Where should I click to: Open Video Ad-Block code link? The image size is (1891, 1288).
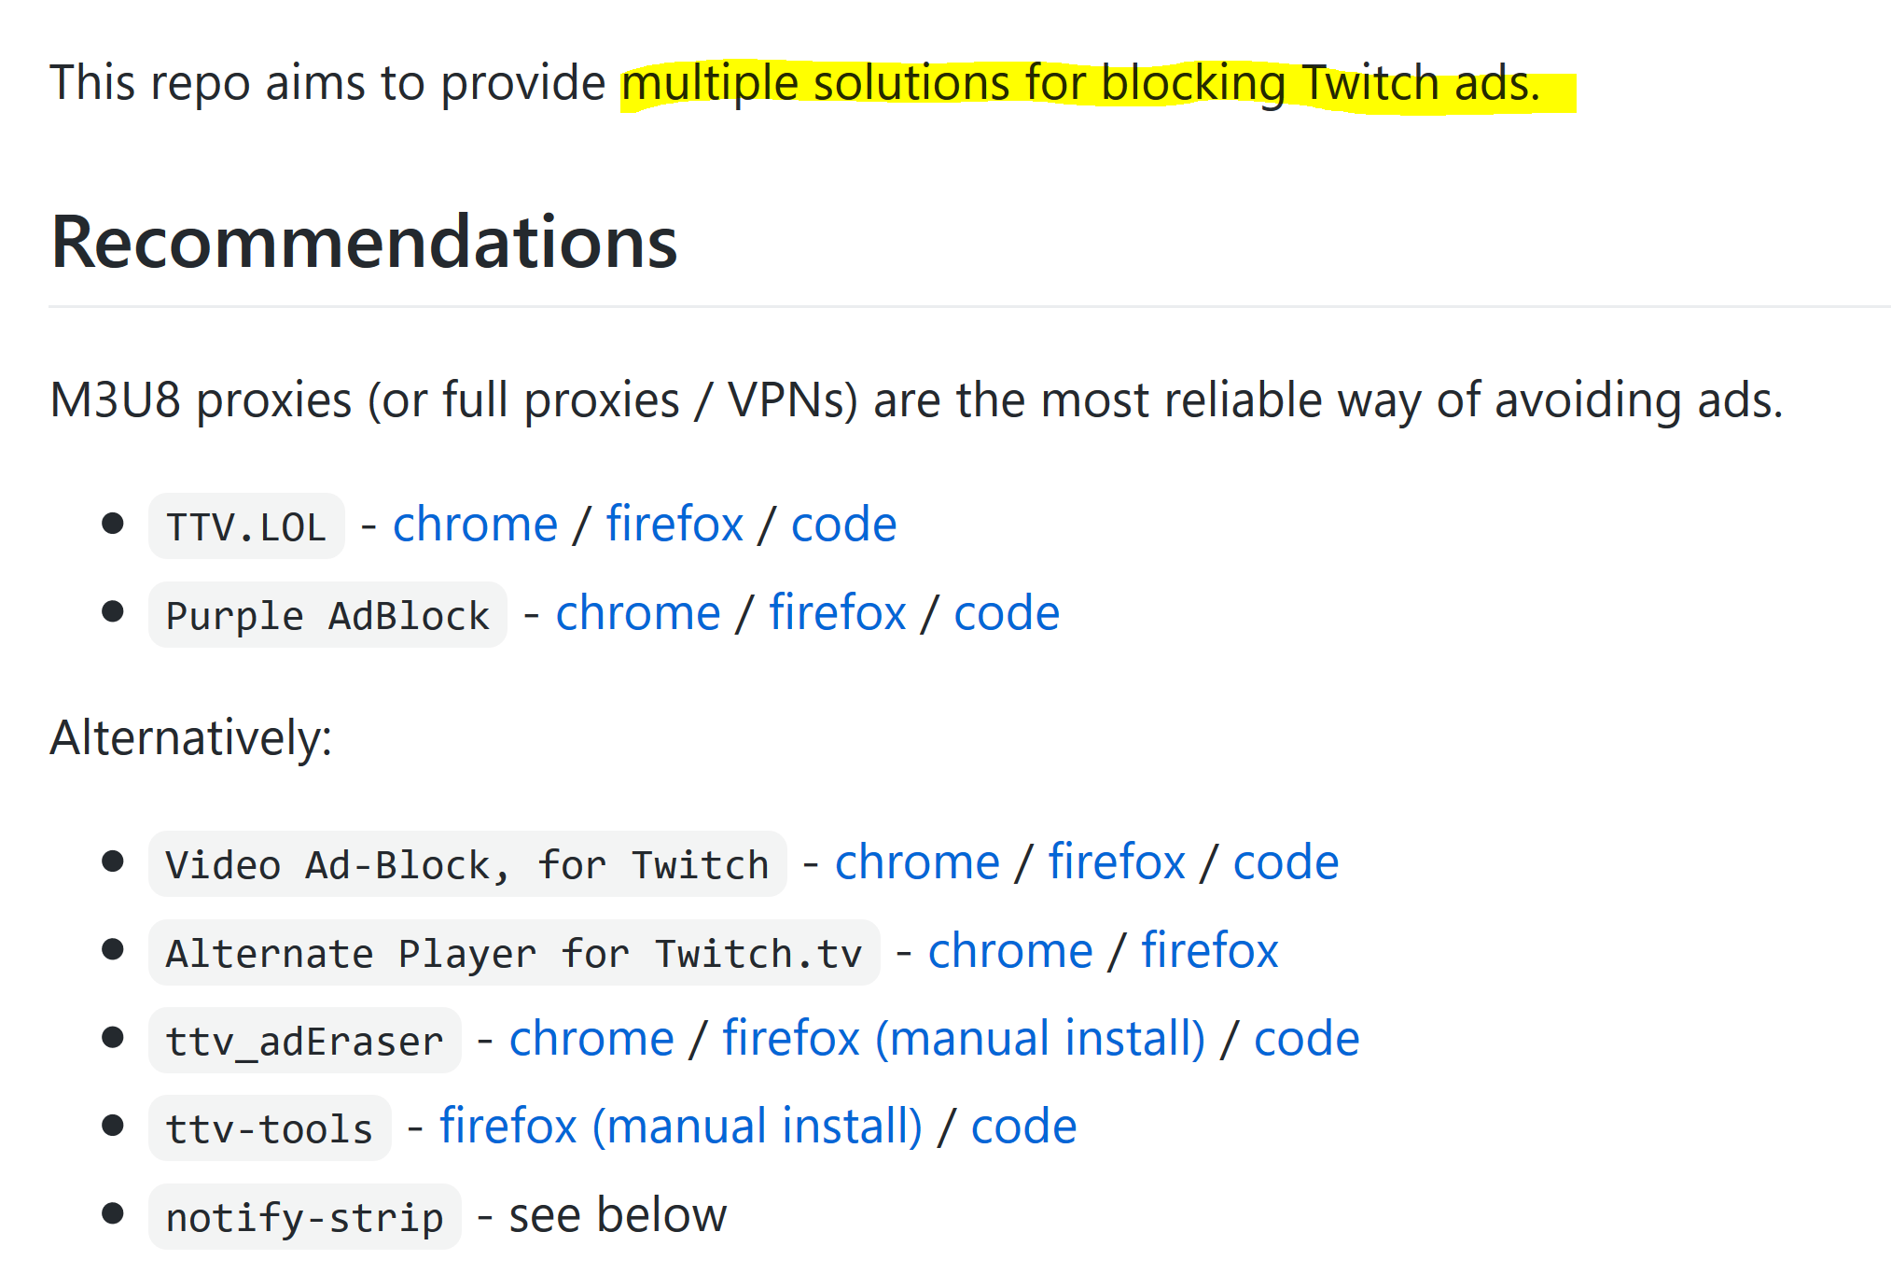(1286, 862)
